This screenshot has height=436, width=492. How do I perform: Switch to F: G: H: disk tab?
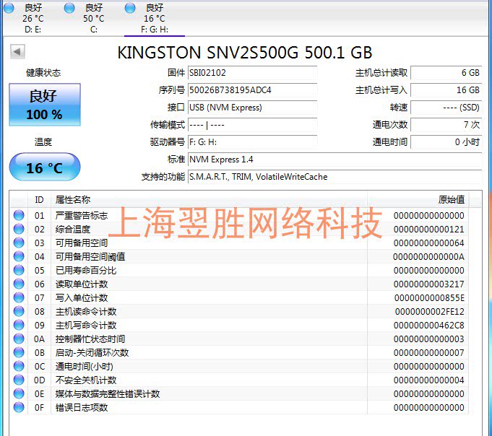155,18
